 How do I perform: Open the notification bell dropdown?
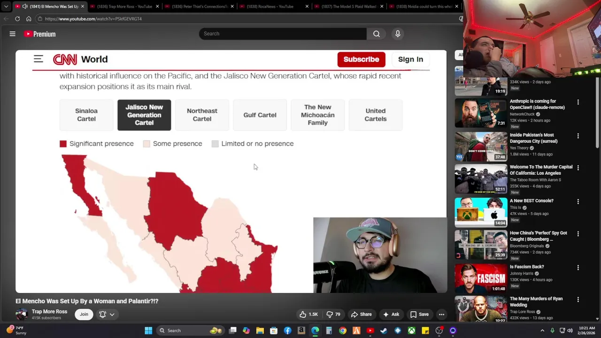coord(107,315)
